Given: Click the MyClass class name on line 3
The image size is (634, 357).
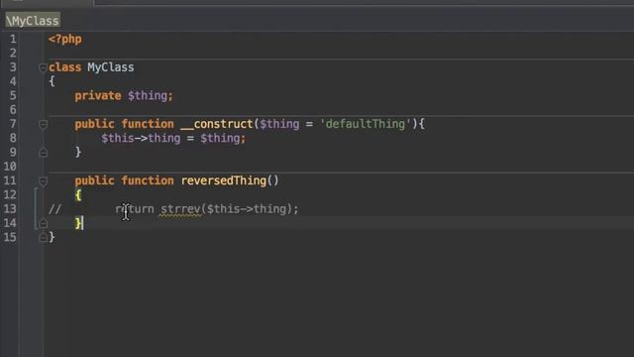Looking at the screenshot, I should (111, 67).
